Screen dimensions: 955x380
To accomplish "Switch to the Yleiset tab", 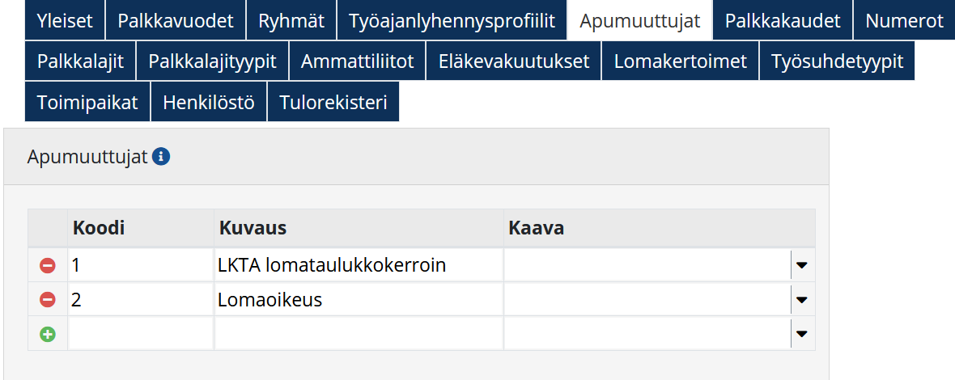I will tap(65, 20).
